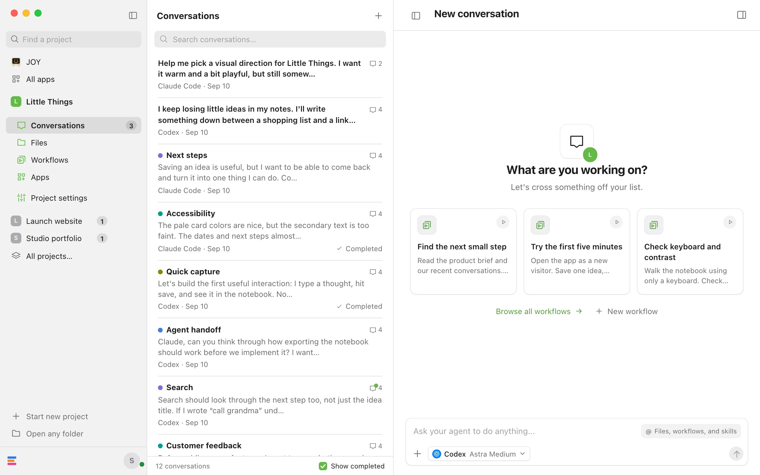760x475 pixels.
Task: Run the Find the next small step workflow
Action: click(503, 222)
